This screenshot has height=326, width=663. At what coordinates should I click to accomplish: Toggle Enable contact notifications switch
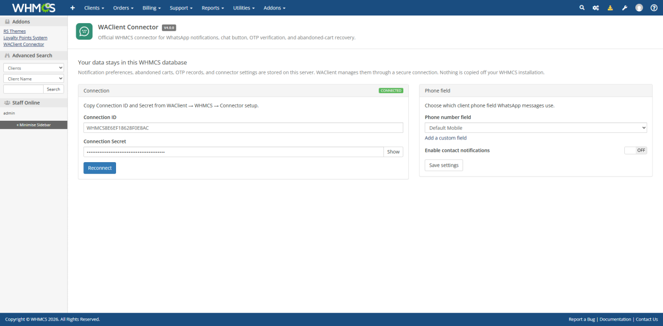click(x=635, y=150)
